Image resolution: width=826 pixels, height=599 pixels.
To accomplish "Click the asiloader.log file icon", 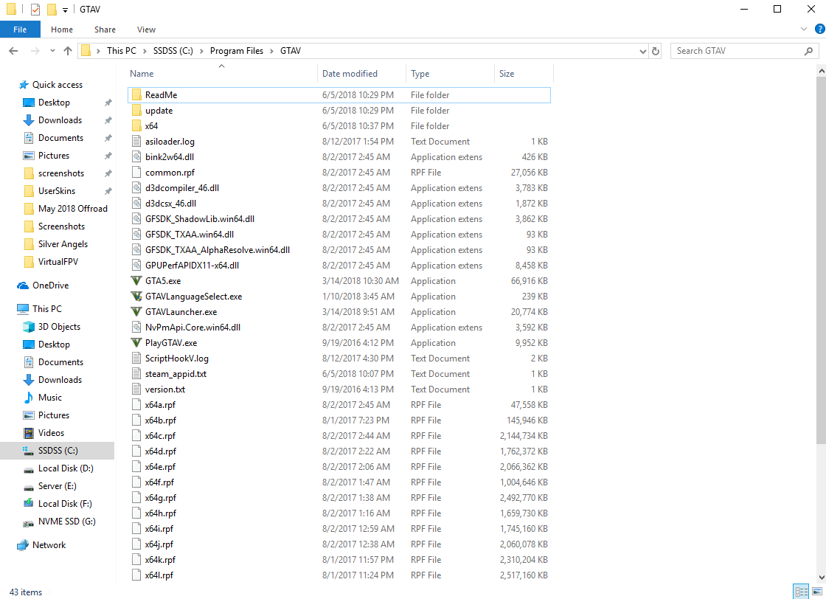I will click(x=136, y=142).
